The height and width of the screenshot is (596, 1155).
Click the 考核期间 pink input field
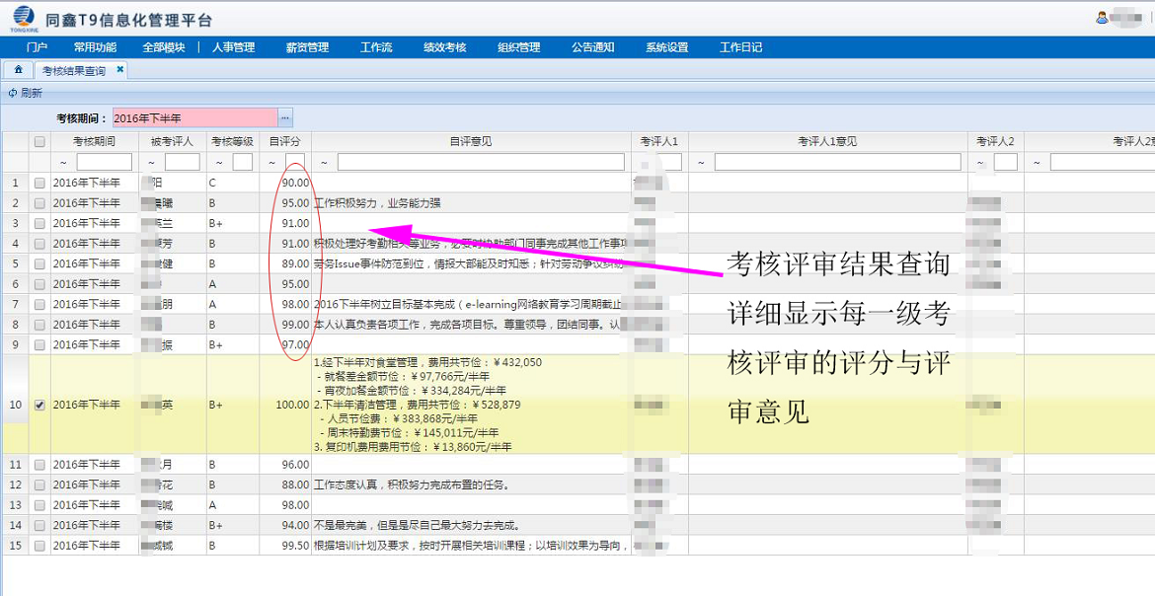194,118
